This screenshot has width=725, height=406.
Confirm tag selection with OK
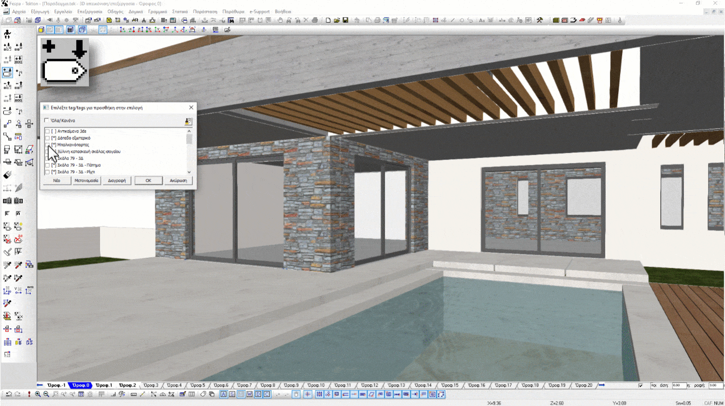point(148,181)
